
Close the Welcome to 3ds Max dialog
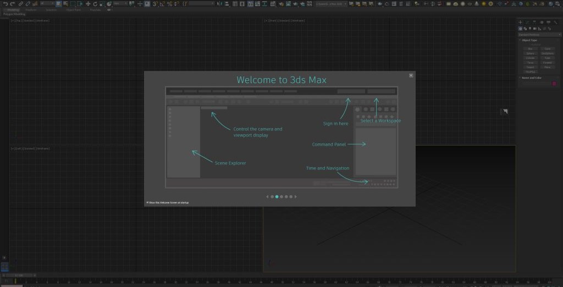[411, 75]
